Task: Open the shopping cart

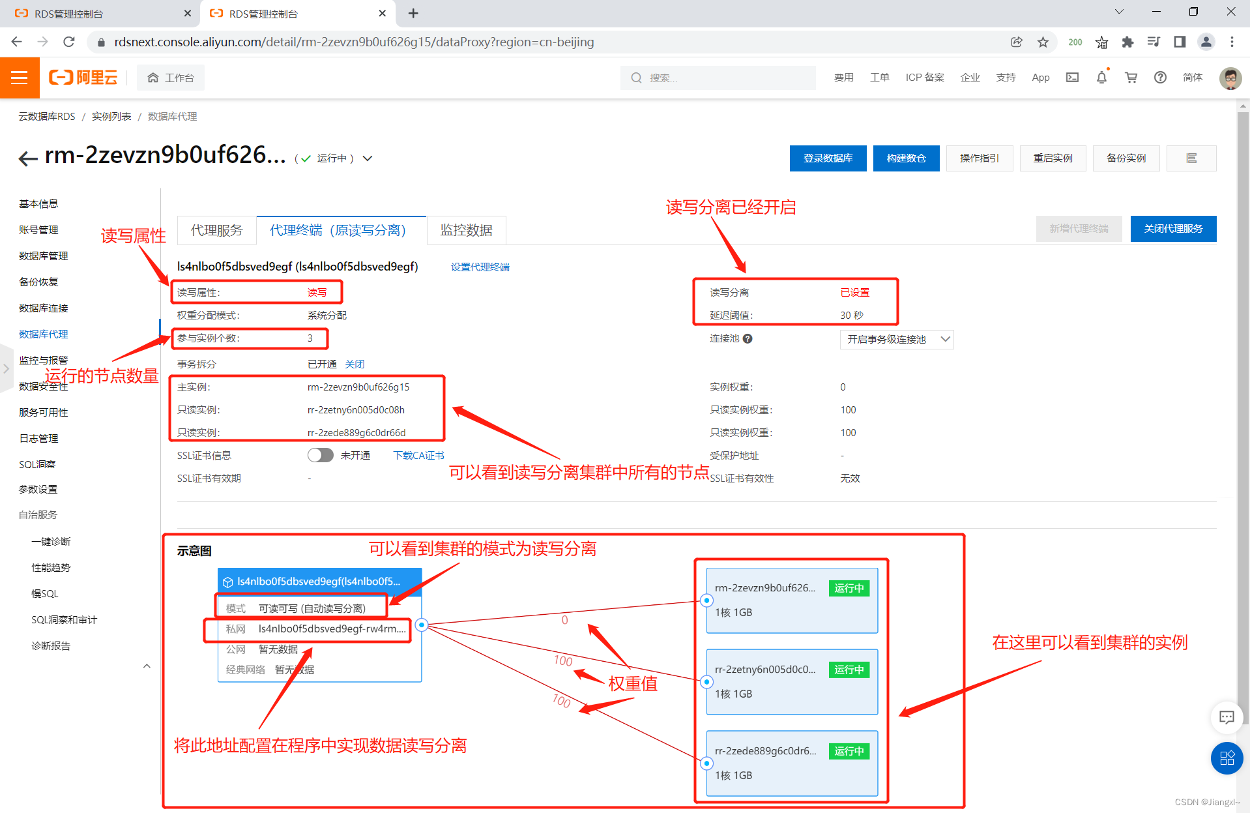Action: pyautogui.click(x=1131, y=78)
